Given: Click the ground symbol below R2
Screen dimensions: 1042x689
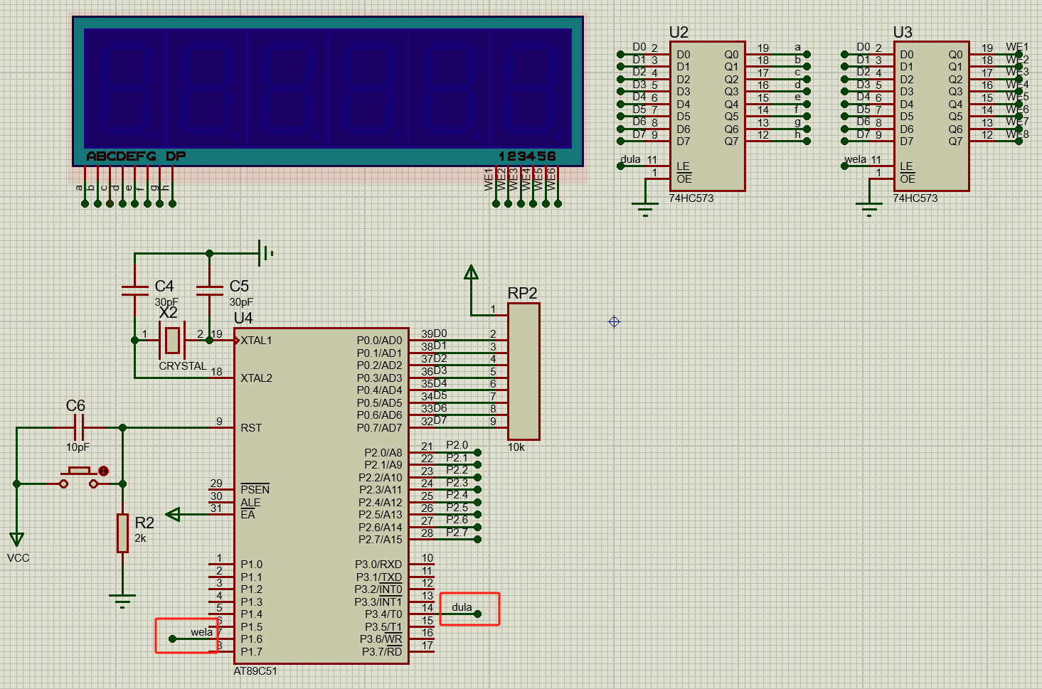Looking at the screenshot, I should point(123,602).
